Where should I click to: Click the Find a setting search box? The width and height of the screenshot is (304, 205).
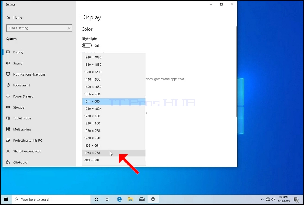click(x=39, y=28)
